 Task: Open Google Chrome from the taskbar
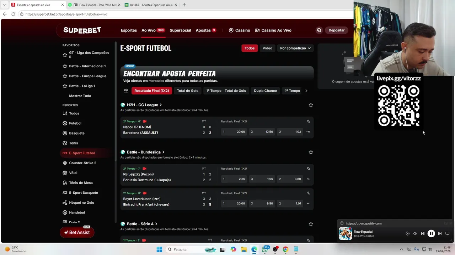[285, 249]
